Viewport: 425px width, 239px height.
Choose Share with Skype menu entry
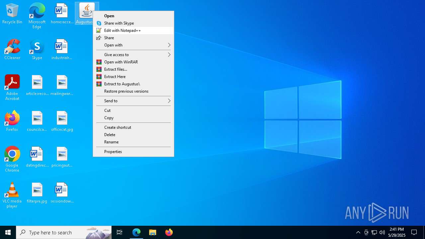[x=133, y=23]
